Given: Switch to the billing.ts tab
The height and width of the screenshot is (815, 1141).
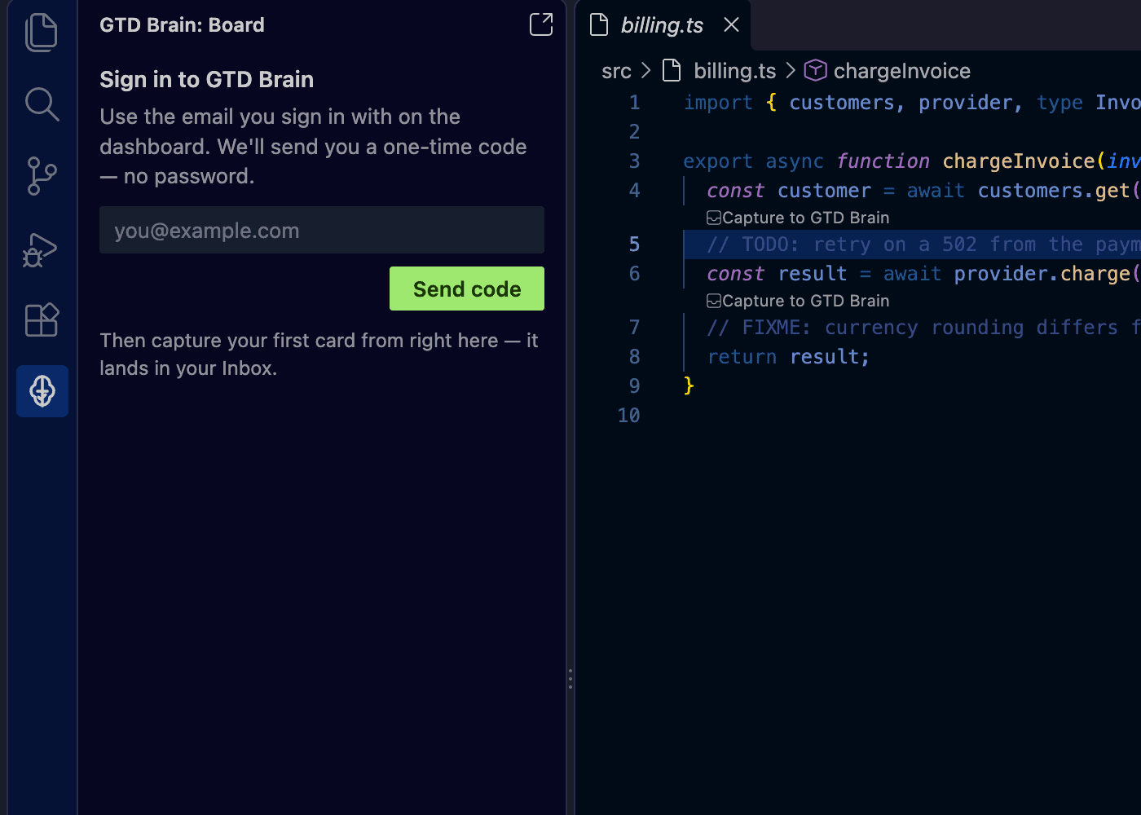Looking at the screenshot, I should [663, 25].
